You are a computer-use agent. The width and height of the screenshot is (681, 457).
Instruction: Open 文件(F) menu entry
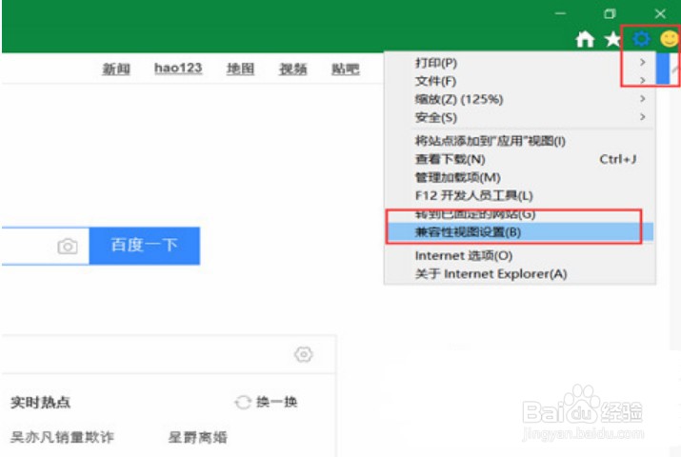tap(520, 81)
